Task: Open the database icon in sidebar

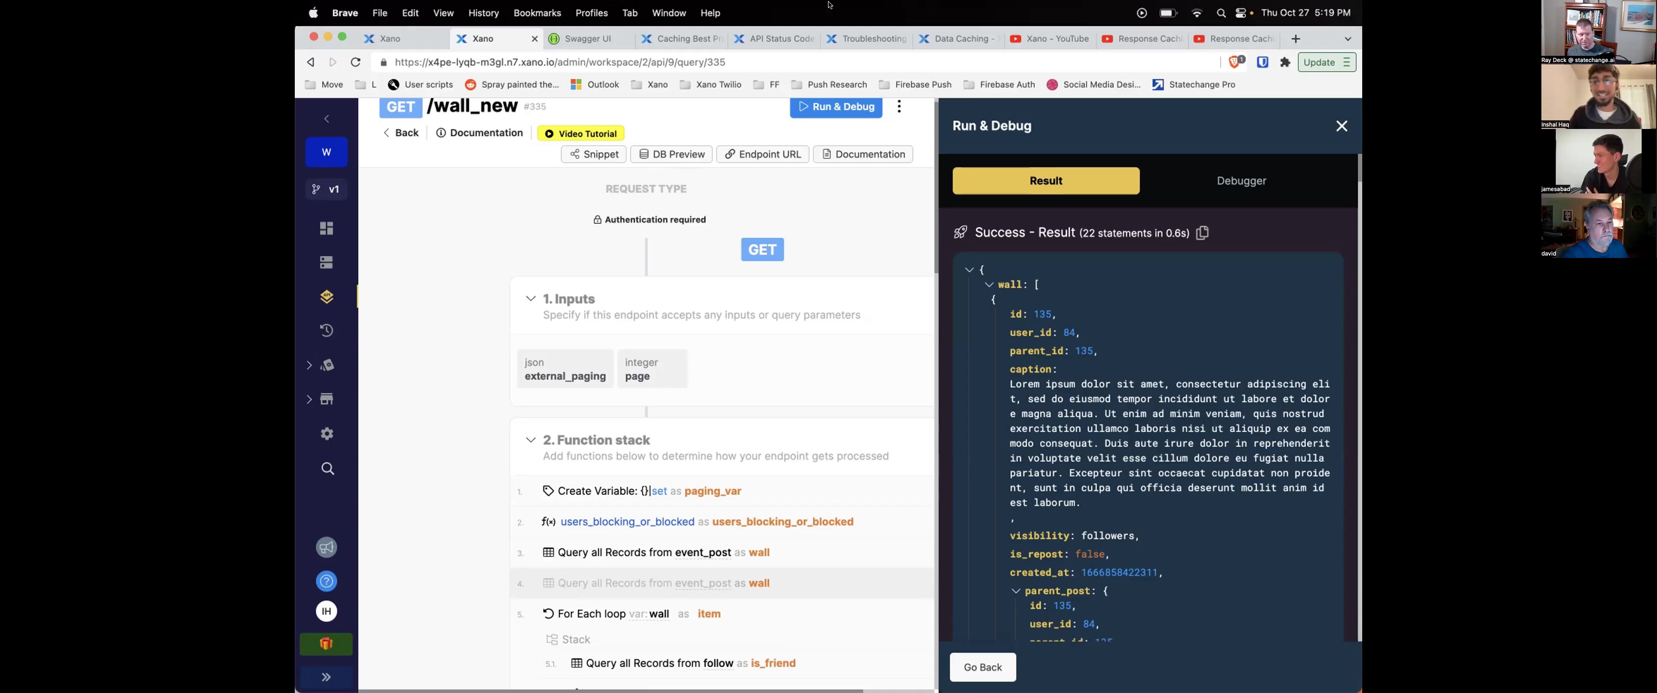Action: (x=327, y=262)
